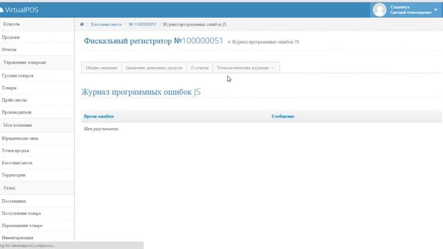
Task: Expand the user account dropdown arrow
Action: click(x=435, y=10)
